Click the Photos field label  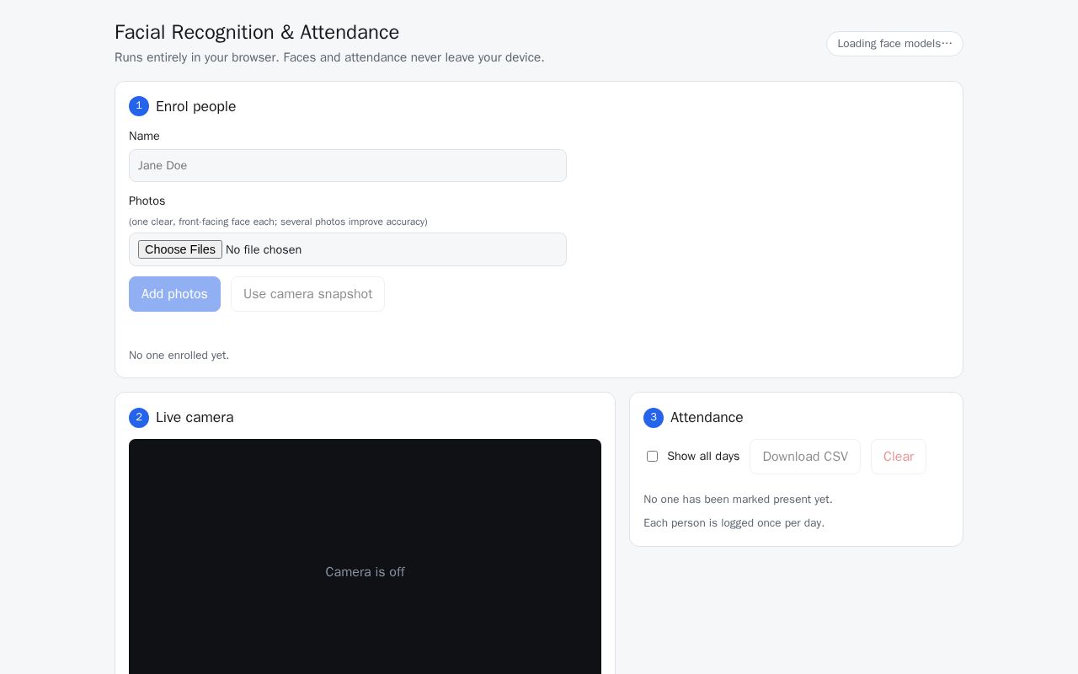pos(147,201)
